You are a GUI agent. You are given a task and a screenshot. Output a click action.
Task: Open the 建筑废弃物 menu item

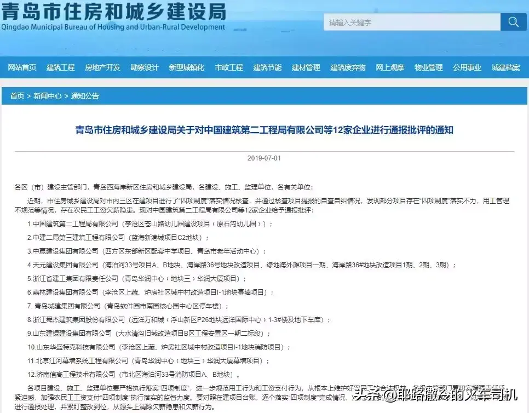click(348, 67)
